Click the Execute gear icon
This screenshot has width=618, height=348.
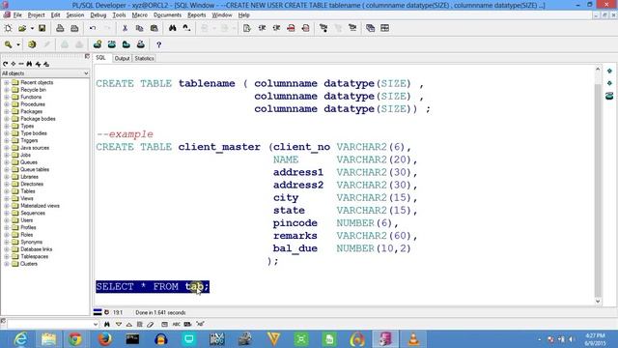coord(32,44)
